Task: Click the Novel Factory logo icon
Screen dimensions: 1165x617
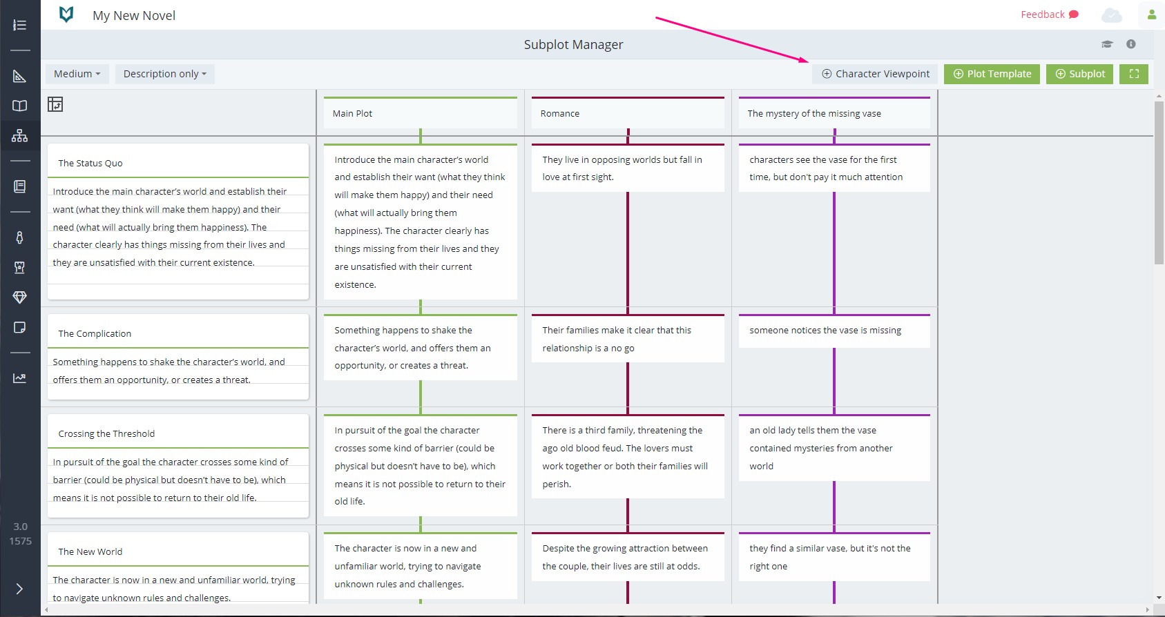Action: [66, 14]
